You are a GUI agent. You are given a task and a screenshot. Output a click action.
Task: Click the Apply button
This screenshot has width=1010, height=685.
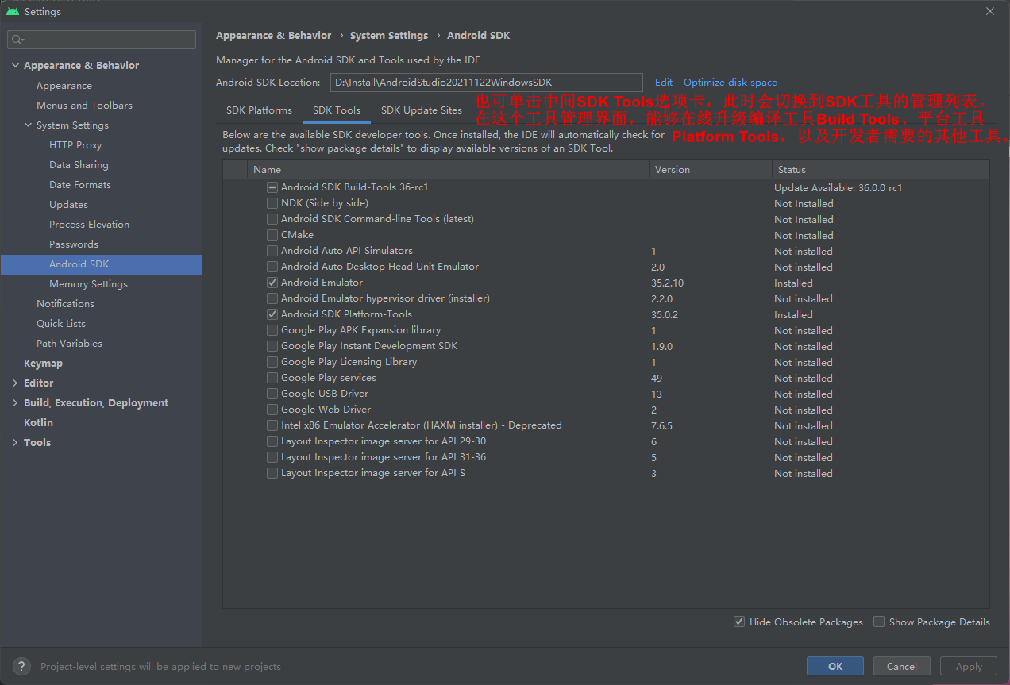point(969,667)
